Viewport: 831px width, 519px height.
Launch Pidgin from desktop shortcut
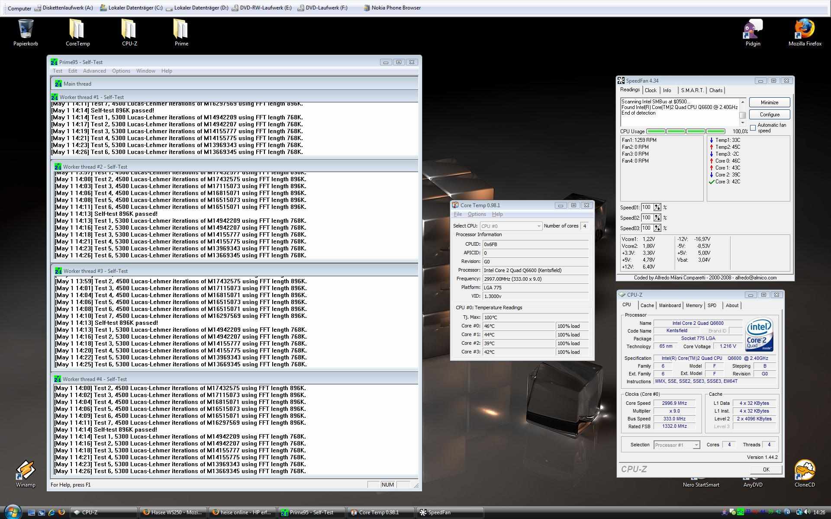click(753, 31)
